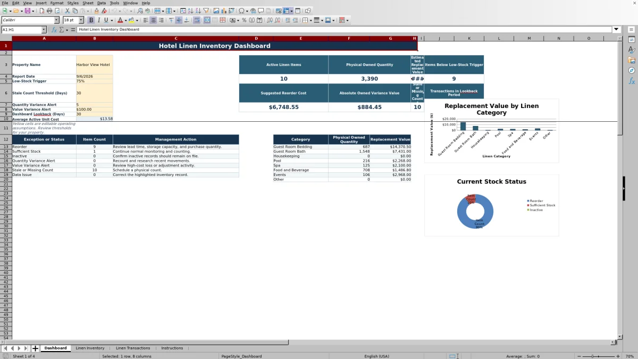Toggle Print Preview icon
This screenshot has height=359, width=638.
(57, 11)
